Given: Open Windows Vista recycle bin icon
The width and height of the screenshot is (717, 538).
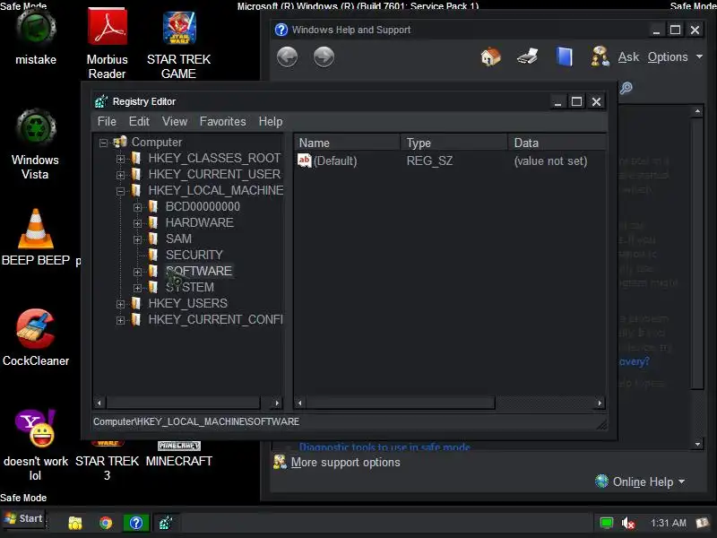Looking at the screenshot, I should click(36, 144).
